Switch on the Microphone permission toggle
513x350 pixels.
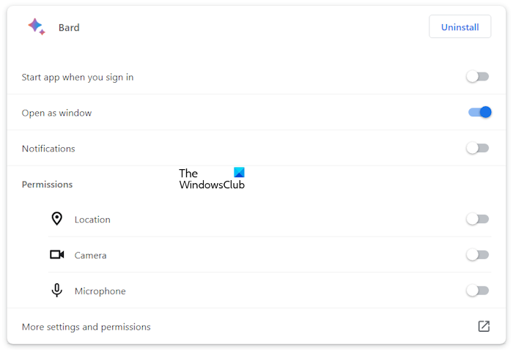[x=477, y=291]
